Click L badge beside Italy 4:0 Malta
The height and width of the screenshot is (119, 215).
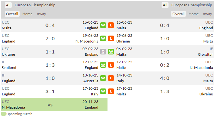click(x=111, y=78)
